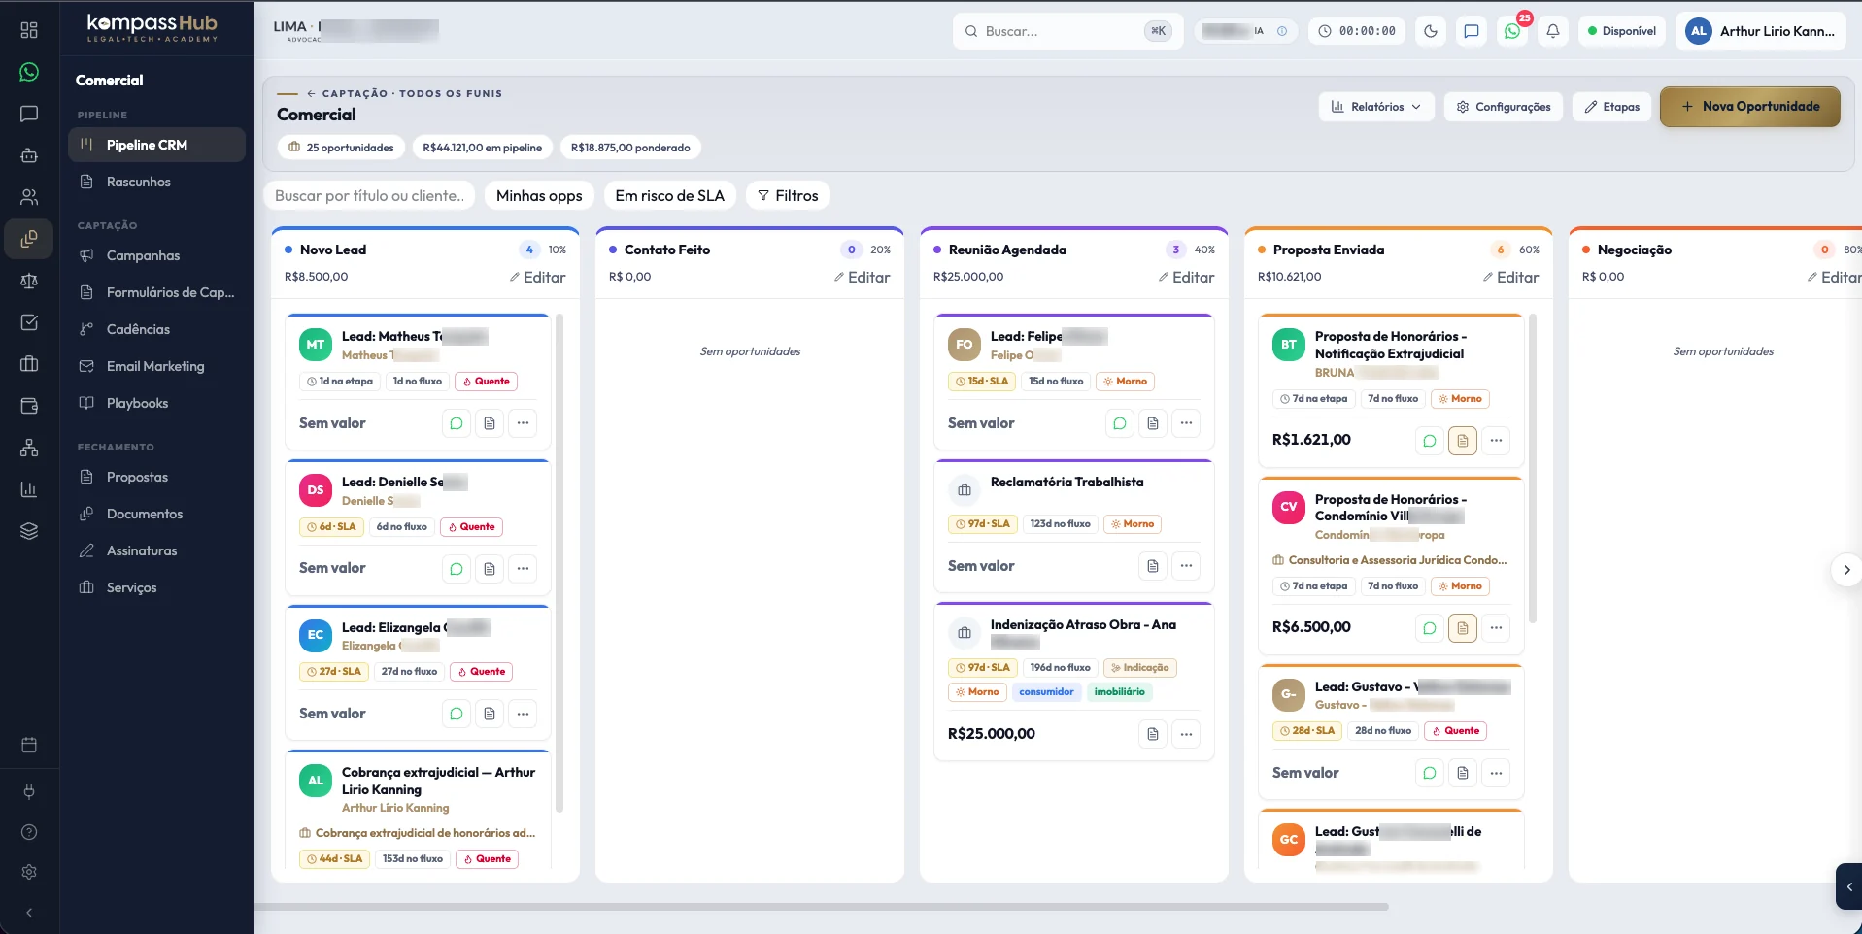
Task: Click the Etapas button
Action: (1612, 107)
